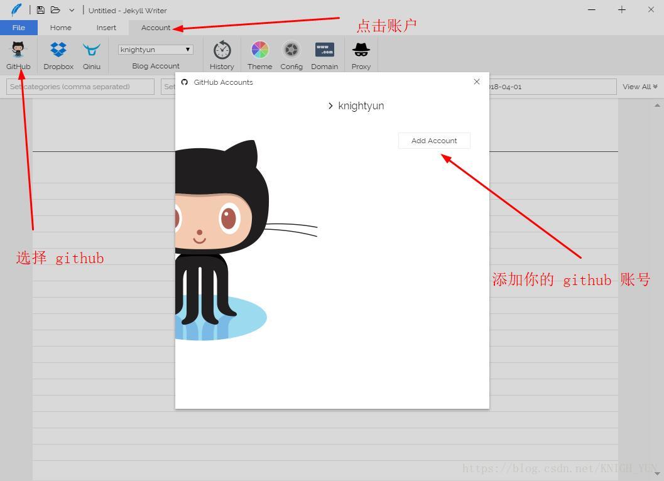664x481 pixels.
Task: Click the Jekyll Writer feather logo
Action: pyautogui.click(x=16, y=10)
